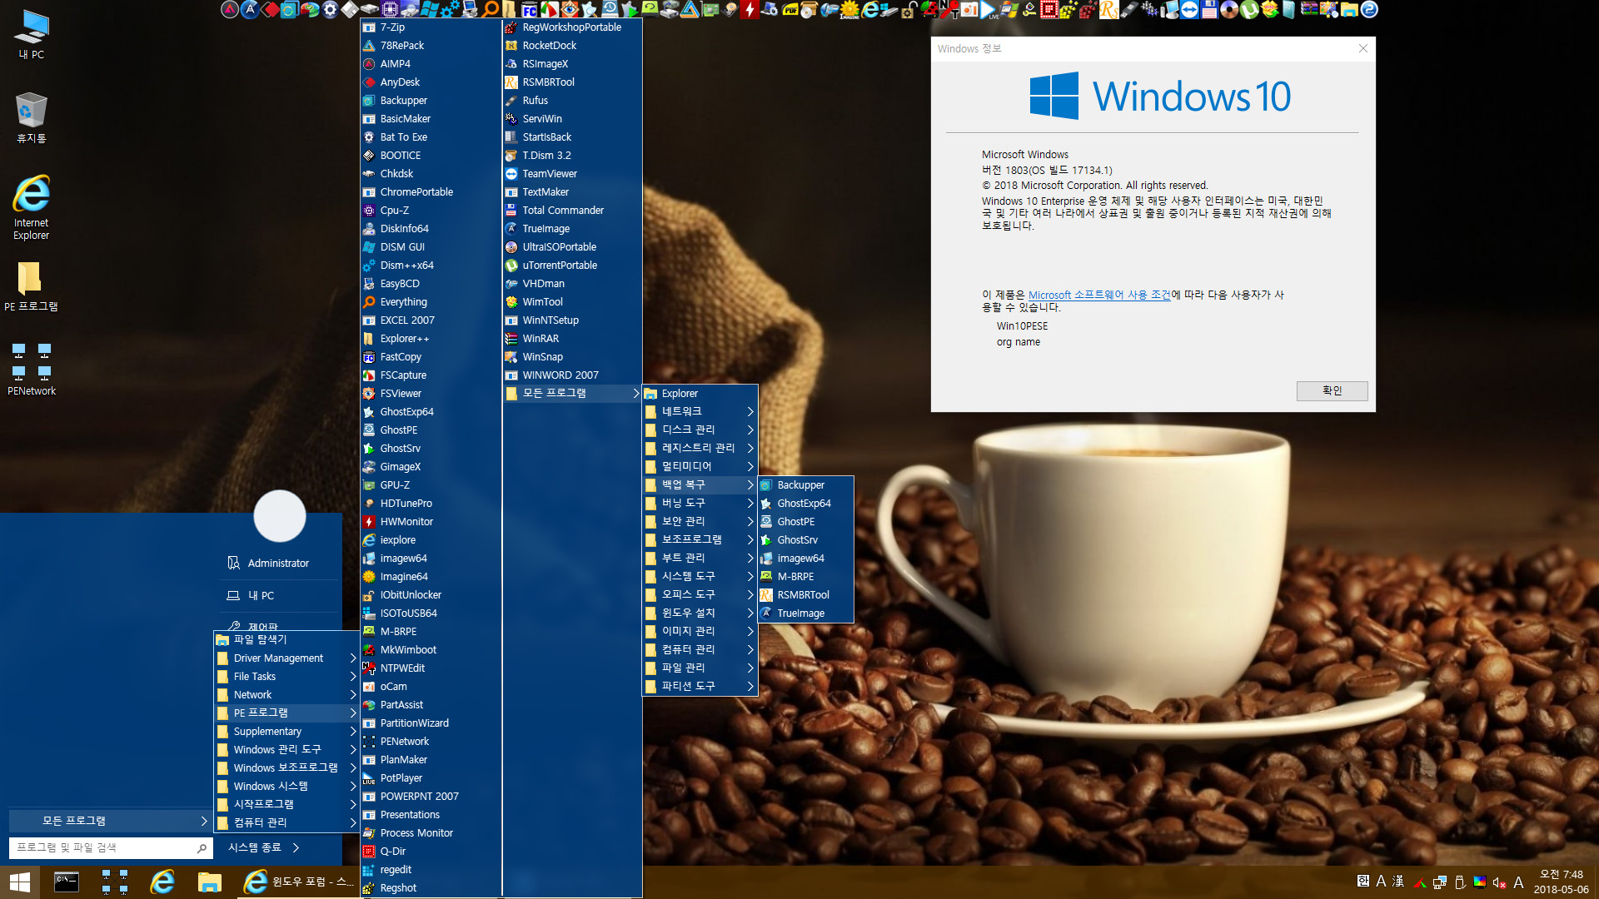Open Everything search utility

(x=431, y=302)
